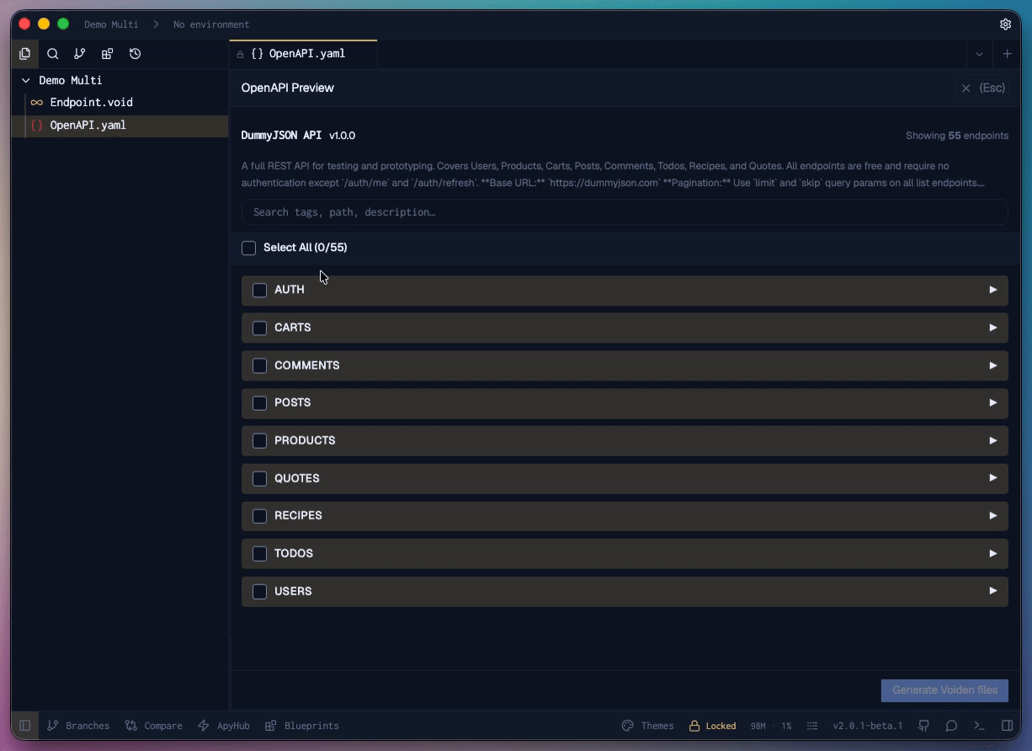Check the USERS group checkbox

coord(259,591)
